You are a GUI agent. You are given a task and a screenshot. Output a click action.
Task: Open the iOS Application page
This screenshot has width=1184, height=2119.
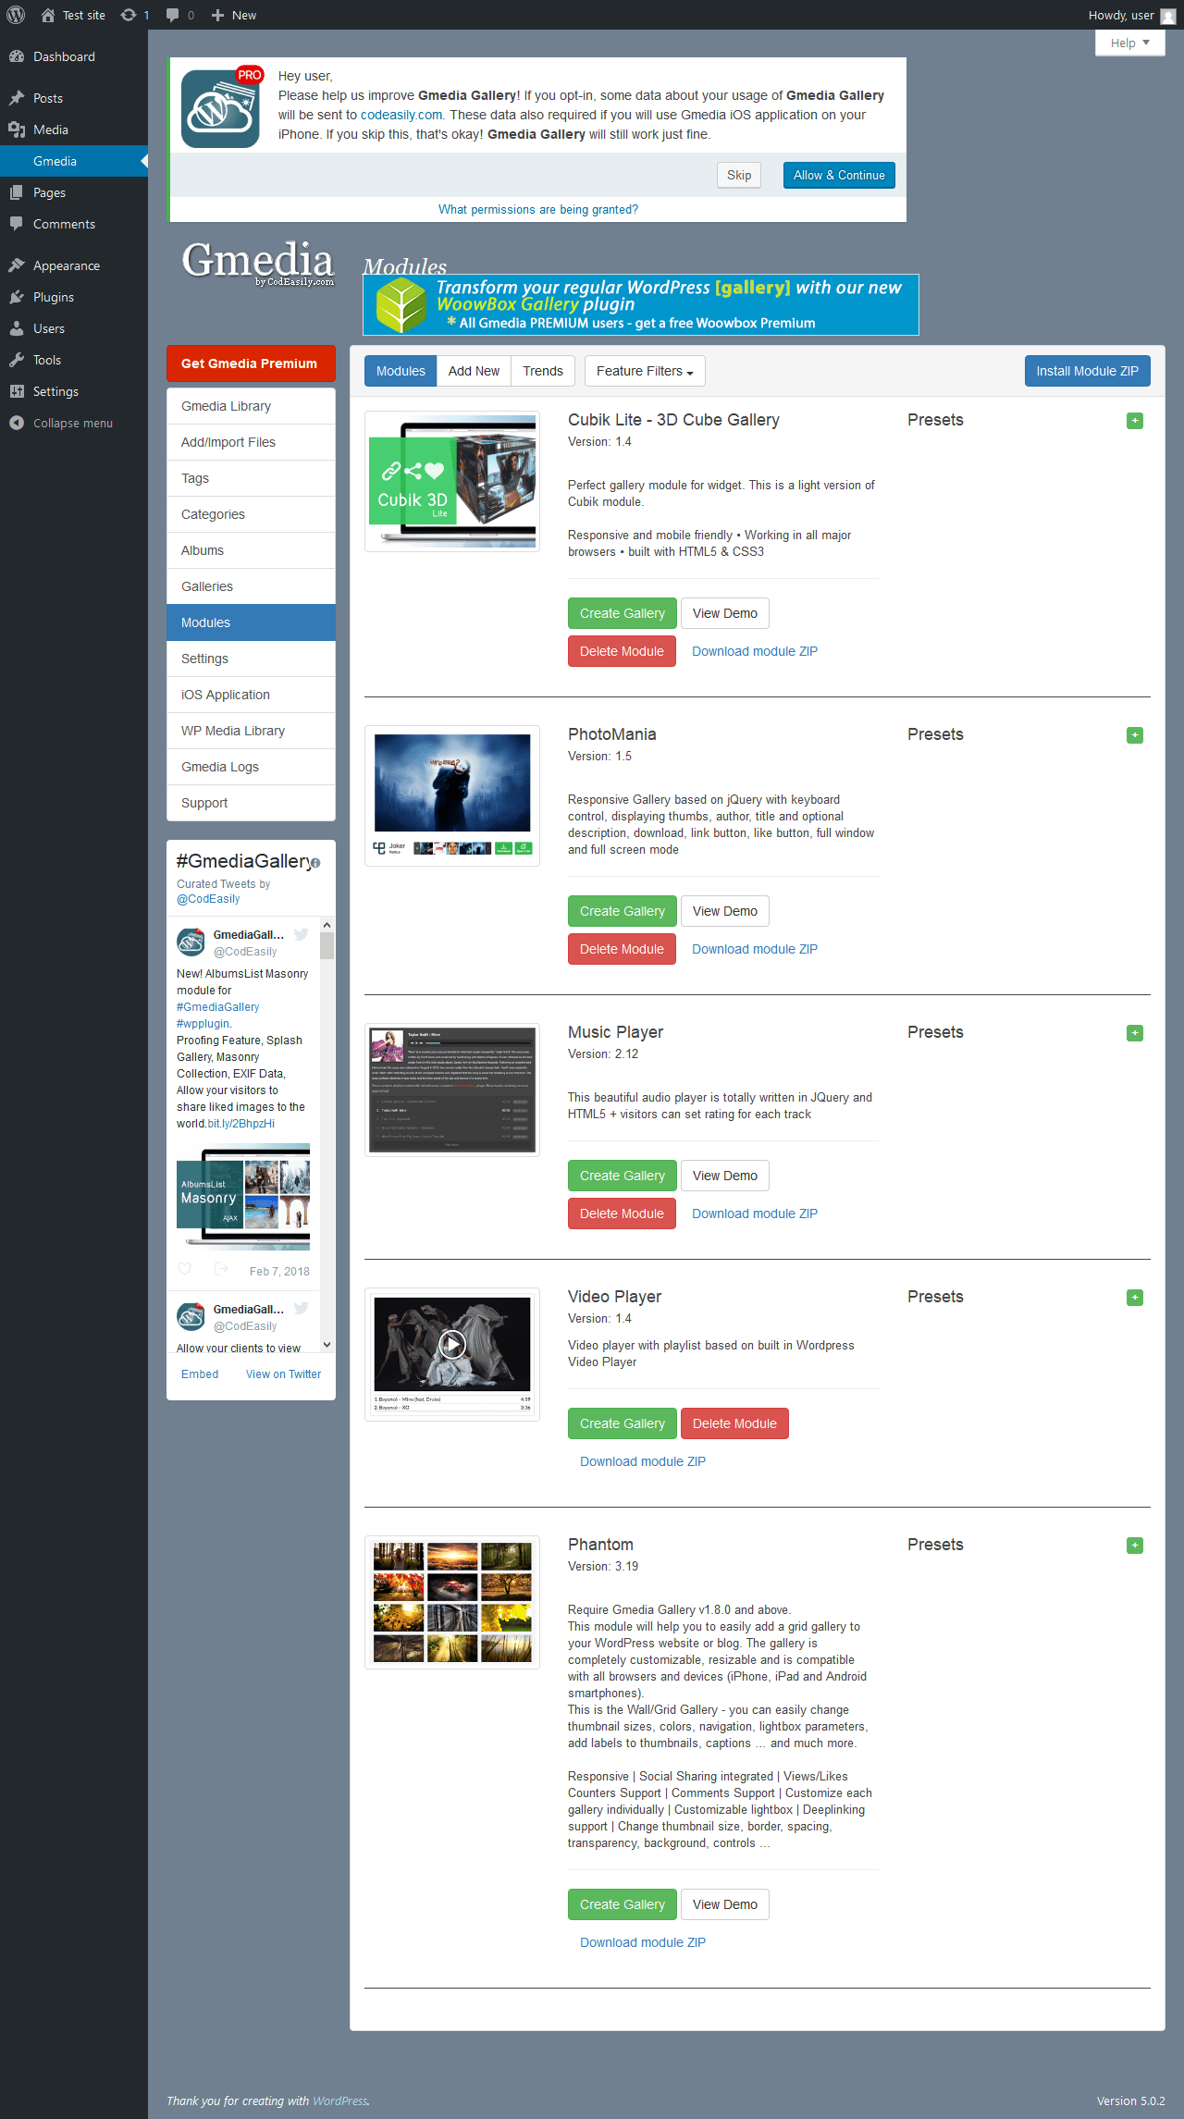point(251,695)
